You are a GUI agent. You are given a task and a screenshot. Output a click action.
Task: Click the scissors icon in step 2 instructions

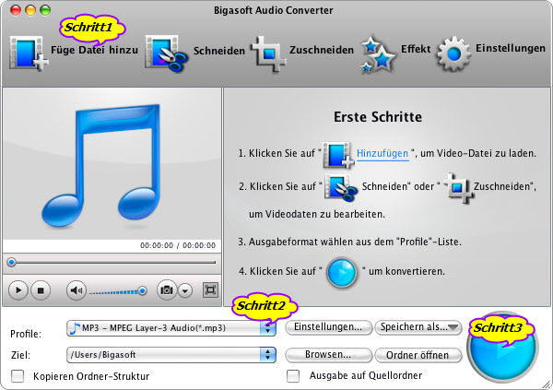coord(341,188)
